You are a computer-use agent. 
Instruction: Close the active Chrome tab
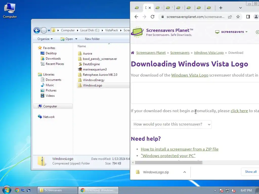coord(150,8)
